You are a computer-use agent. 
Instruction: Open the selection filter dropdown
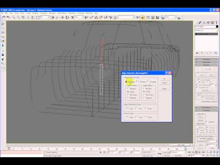click(44, 17)
